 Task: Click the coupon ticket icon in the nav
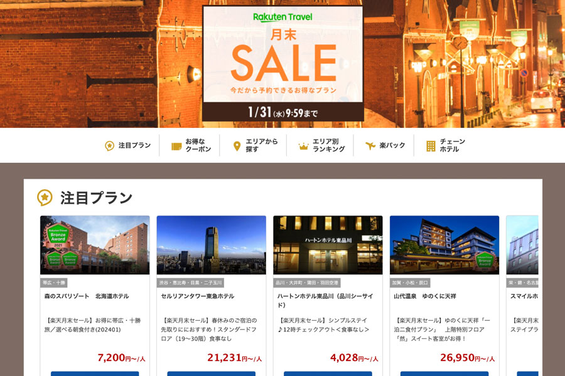tap(176, 146)
